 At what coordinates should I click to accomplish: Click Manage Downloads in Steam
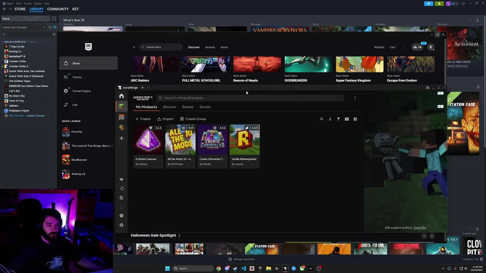(x=241, y=259)
